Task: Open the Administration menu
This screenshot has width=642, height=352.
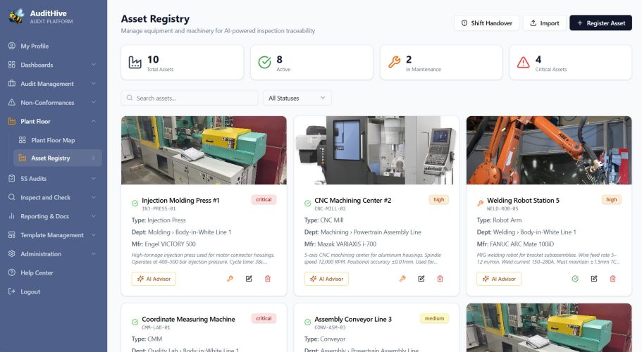Action: pyautogui.click(x=54, y=253)
